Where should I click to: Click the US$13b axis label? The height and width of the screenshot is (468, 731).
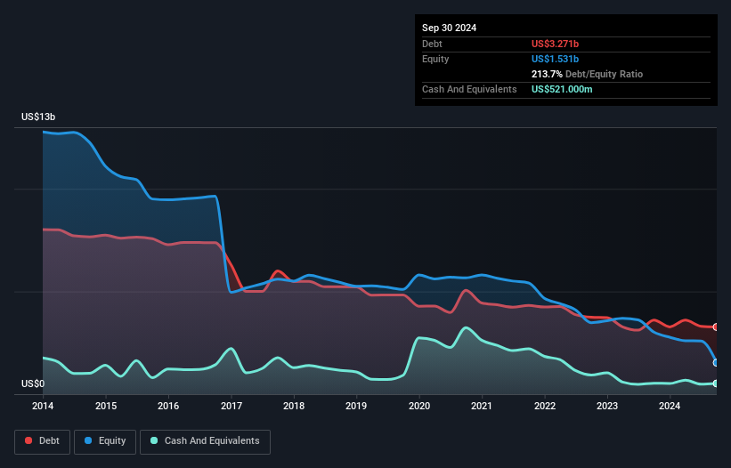(x=38, y=117)
